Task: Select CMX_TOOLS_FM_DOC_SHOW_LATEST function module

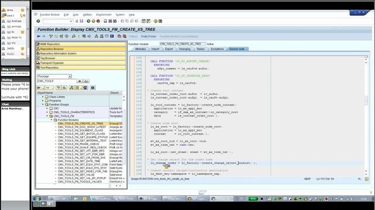Action: [x=82, y=127]
